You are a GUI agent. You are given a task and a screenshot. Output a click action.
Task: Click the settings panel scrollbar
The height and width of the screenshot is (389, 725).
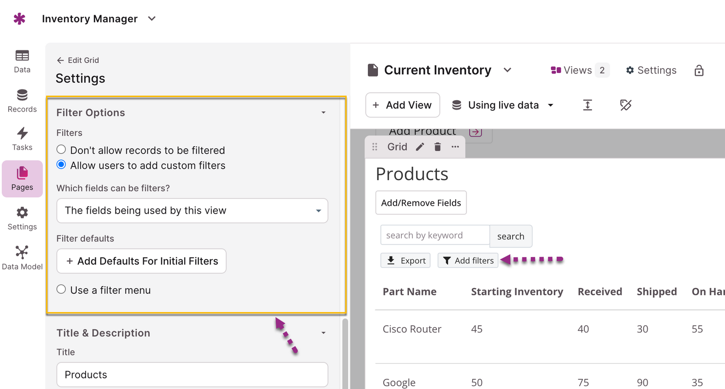(345, 353)
